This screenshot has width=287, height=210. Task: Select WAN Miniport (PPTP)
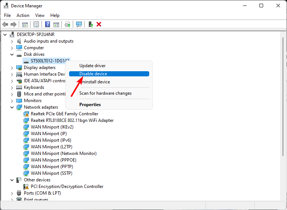pyautogui.click(x=52, y=166)
